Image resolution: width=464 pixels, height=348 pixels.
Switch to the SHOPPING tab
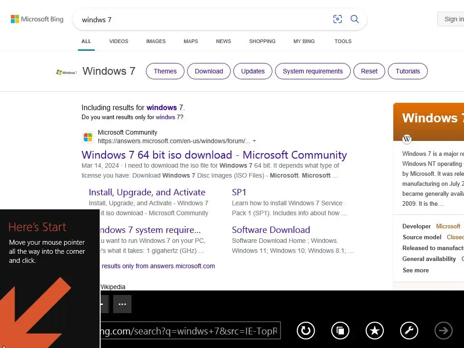(262, 41)
